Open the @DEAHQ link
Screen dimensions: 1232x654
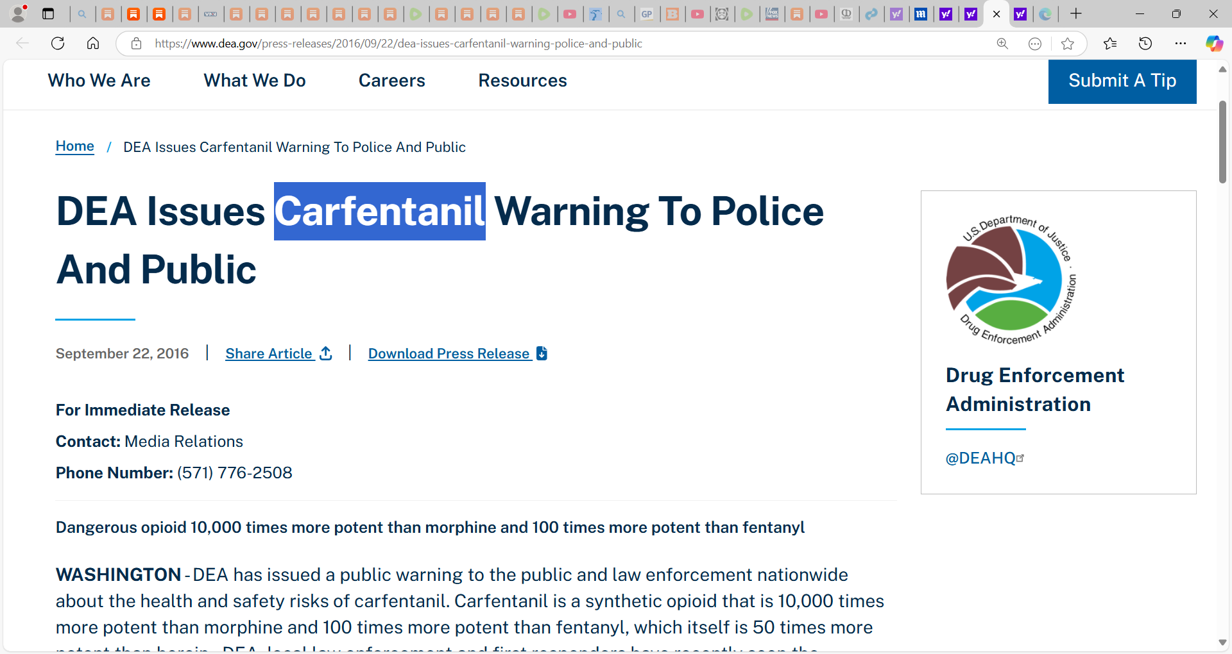click(980, 458)
